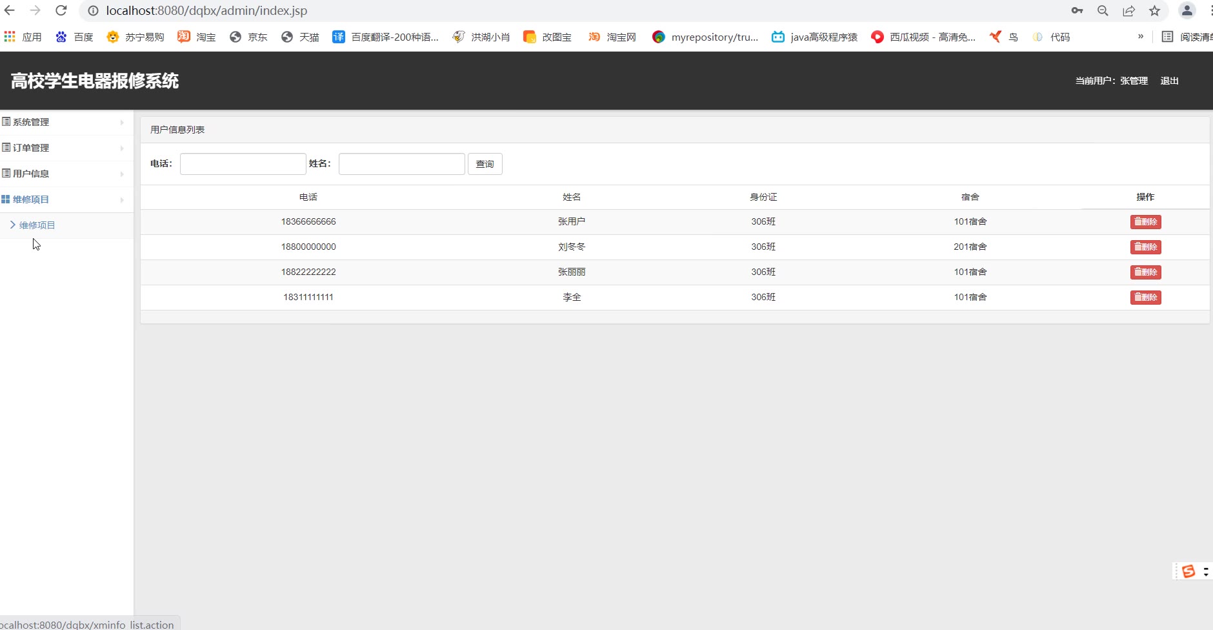Open the 改图宝 bookmark

coord(547,37)
